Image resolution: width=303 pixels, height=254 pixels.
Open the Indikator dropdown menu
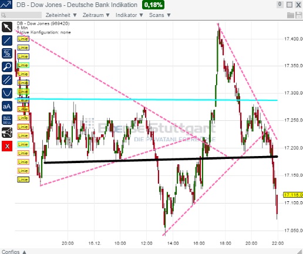[129, 15]
